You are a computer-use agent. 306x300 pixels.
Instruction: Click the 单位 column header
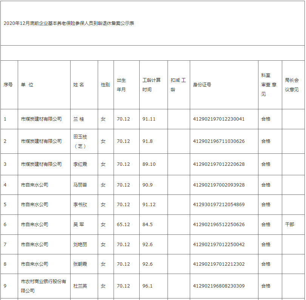[x=27, y=85]
